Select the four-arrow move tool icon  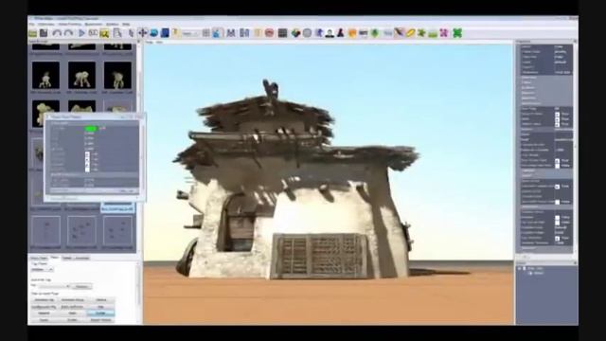(x=143, y=33)
